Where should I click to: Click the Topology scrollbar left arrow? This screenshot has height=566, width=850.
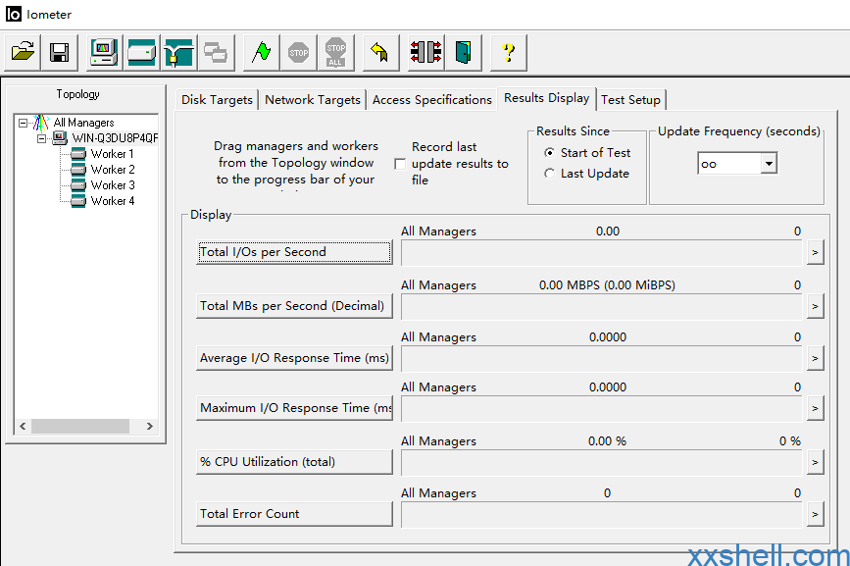pos(23,427)
